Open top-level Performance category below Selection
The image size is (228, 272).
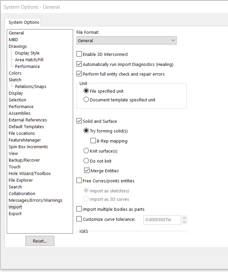pyautogui.click(x=21, y=106)
